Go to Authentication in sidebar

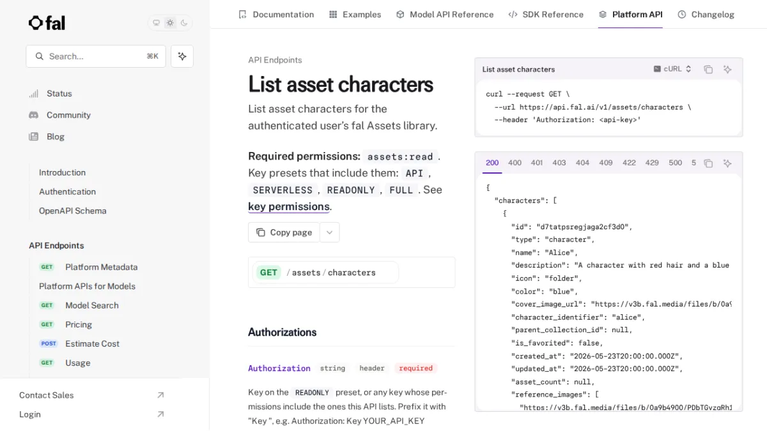click(67, 192)
